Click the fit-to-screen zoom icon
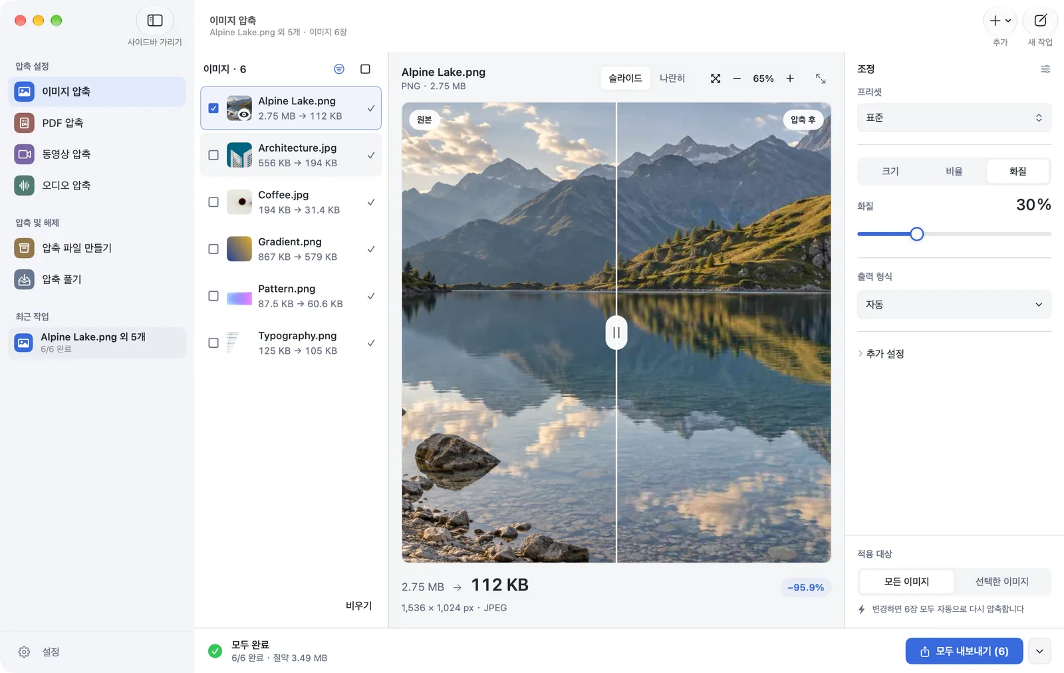The width and height of the screenshot is (1064, 673). point(716,78)
